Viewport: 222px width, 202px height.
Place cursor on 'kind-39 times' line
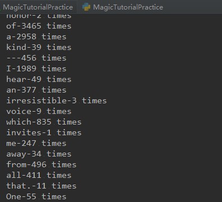39,47
